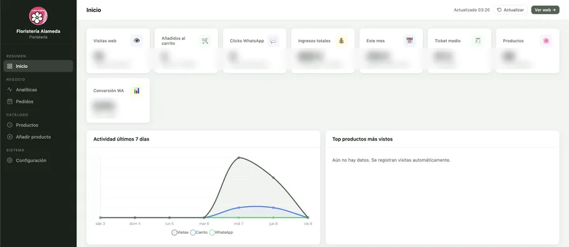The height and width of the screenshot is (247, 569).
Task: Click the Aún no hay datos message
Action: 391,160
